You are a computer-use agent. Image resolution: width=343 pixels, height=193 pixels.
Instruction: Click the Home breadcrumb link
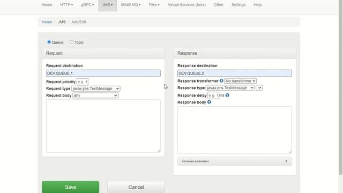click(47, 22)
